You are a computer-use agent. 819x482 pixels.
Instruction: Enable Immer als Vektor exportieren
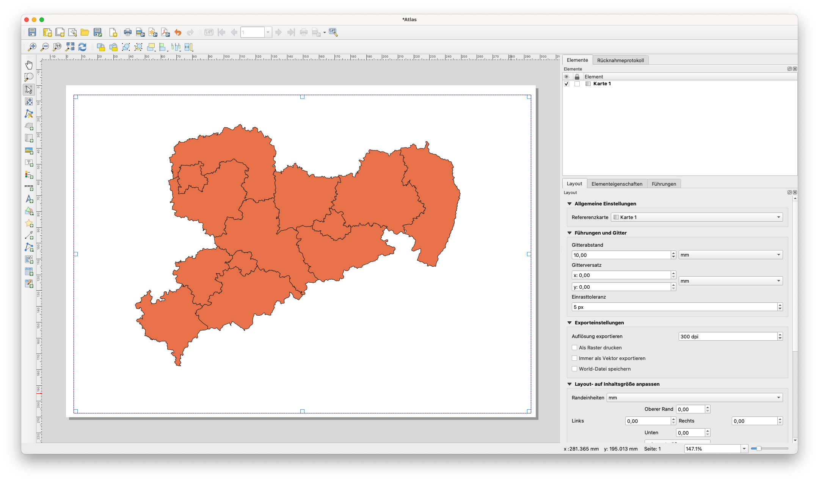[574, 358]
